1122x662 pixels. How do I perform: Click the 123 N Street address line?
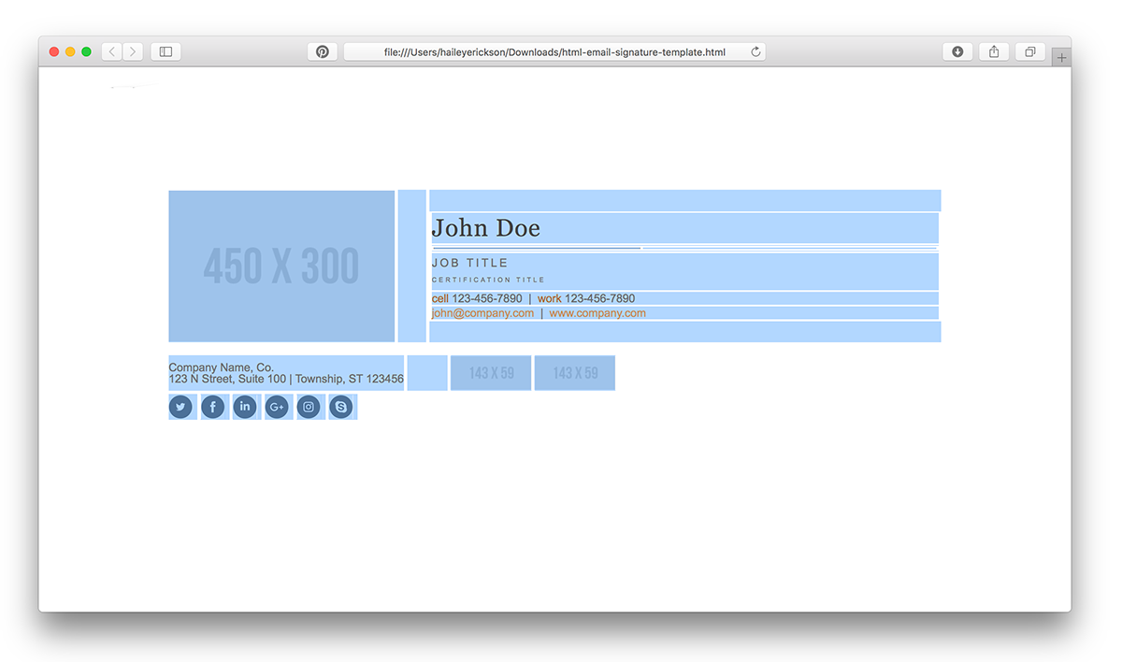(x=286, y=379)
